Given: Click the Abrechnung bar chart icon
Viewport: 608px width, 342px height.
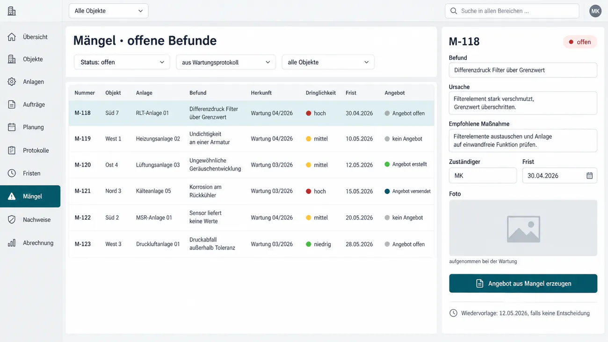Looking at the screenshot, I should click(12, 243).
